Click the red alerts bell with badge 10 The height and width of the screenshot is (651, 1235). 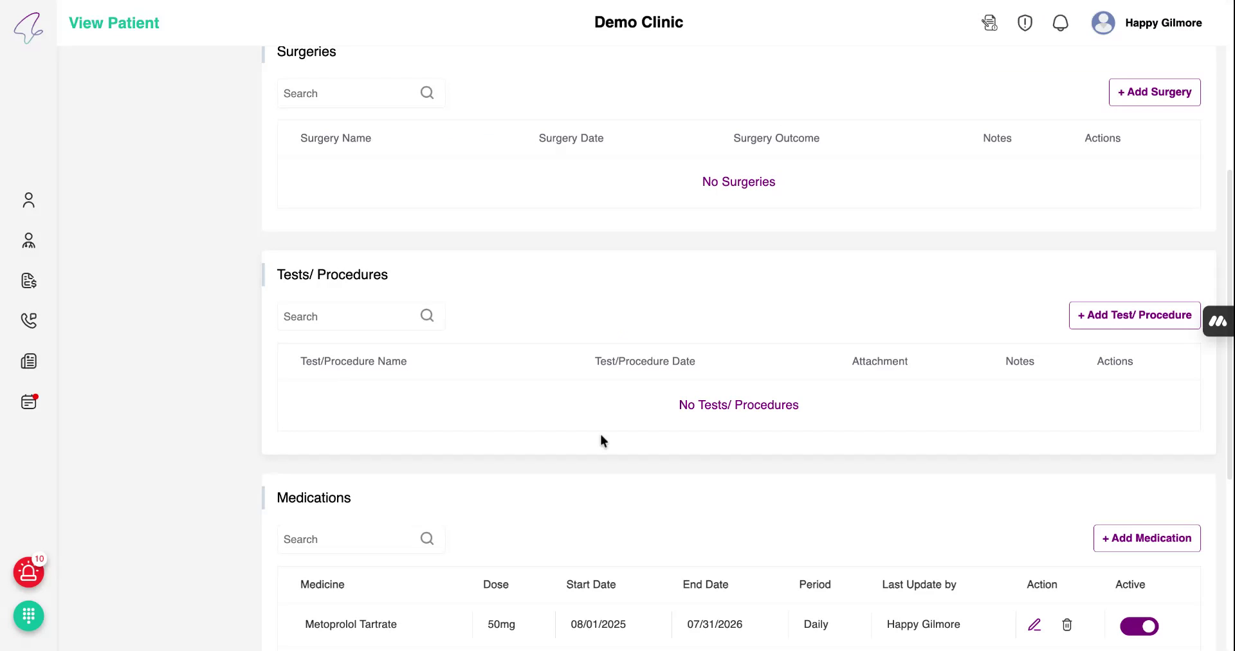coord(28,572)
